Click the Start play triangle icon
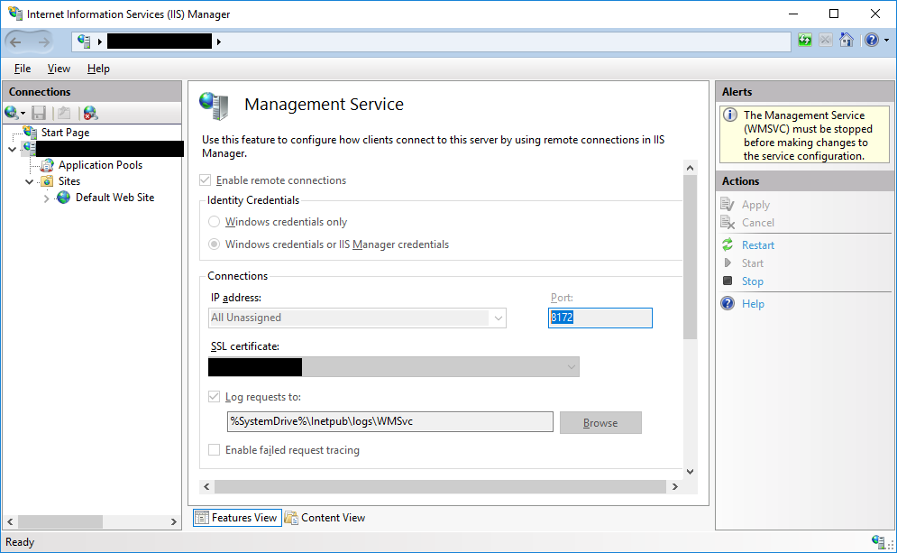This screenshot has height=553, width=897. pyautogui.click(x=728, y=263)
